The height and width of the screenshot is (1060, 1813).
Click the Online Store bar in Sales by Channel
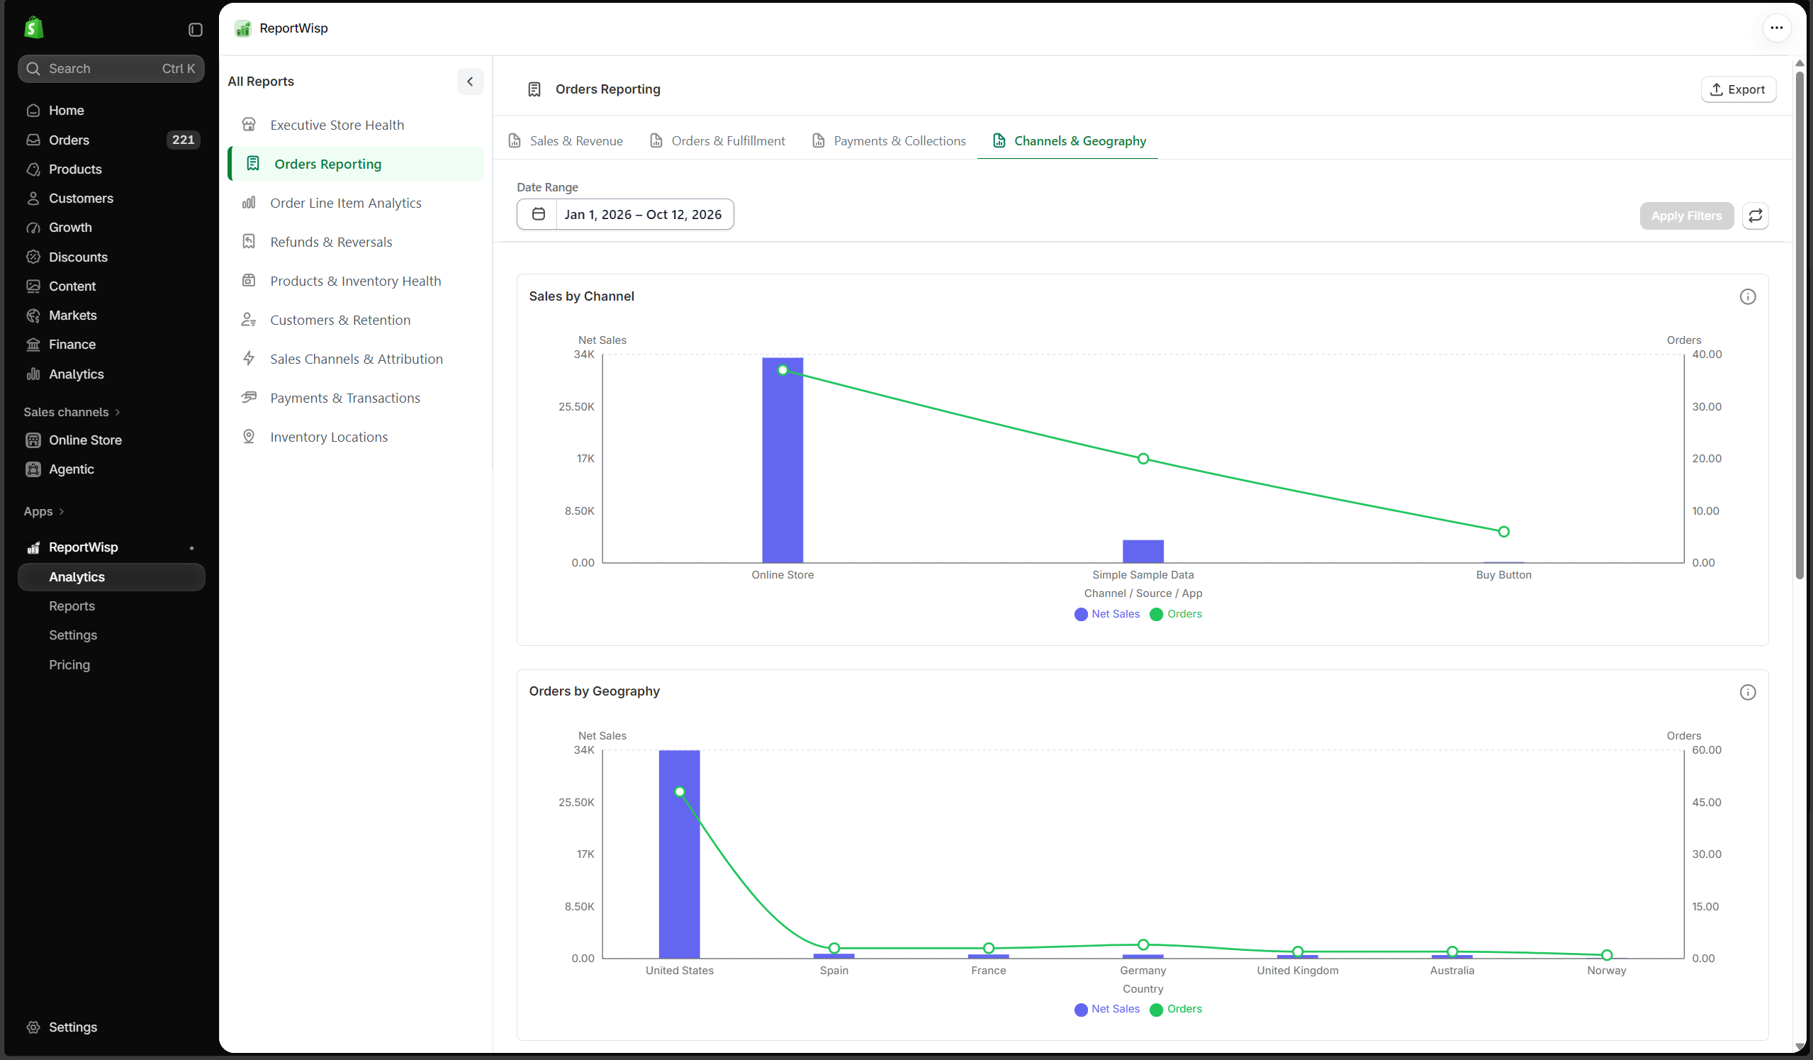782,460
